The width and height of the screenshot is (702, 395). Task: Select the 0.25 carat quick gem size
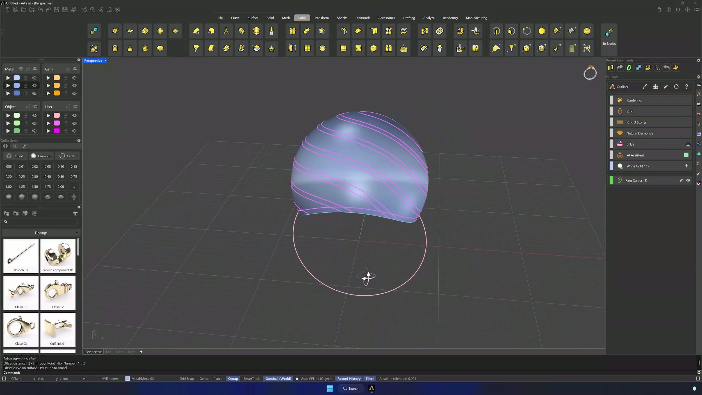click(x=22, y=177)
